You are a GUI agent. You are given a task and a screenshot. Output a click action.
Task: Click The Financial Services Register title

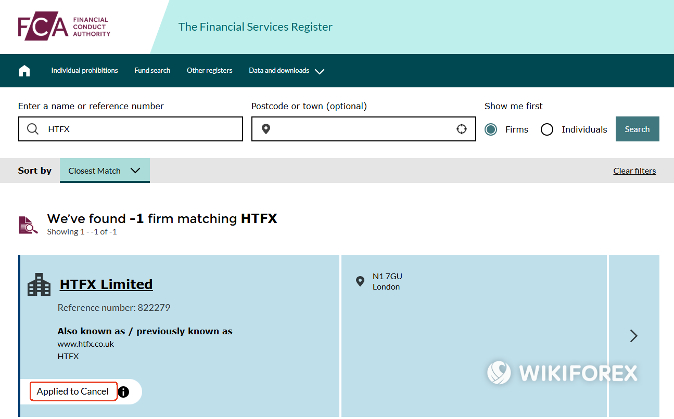(x=256, y=27)
